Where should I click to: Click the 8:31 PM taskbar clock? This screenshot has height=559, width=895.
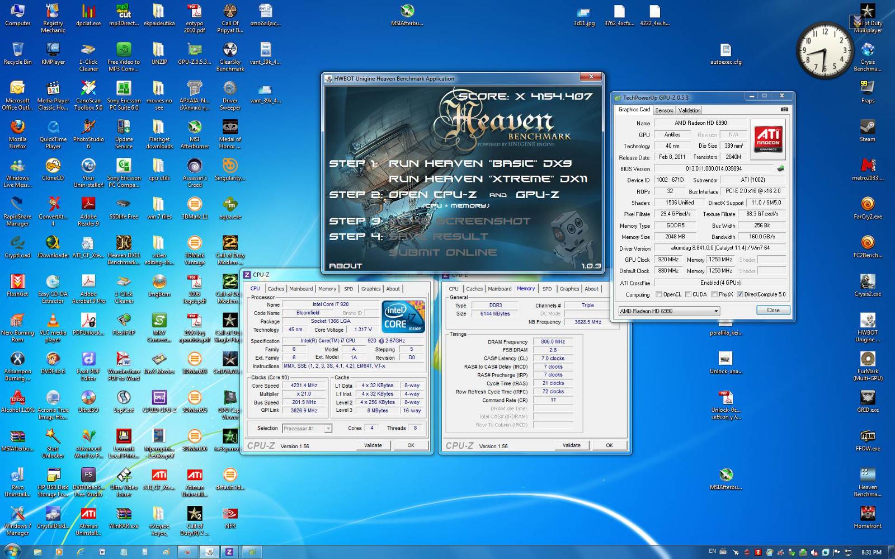click(871, 552)
